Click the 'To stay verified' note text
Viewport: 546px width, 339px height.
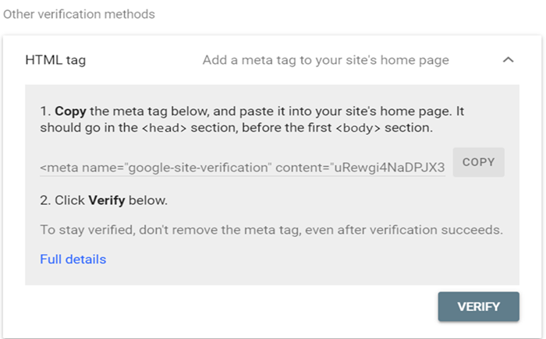click(x=271, y=230)
